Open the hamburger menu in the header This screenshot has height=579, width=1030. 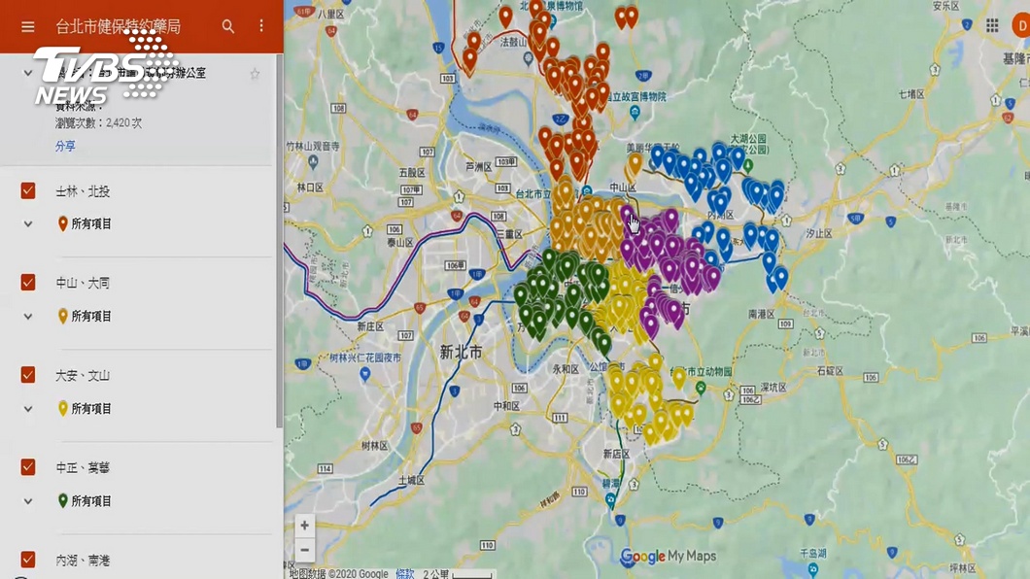(x=27, y=27)
